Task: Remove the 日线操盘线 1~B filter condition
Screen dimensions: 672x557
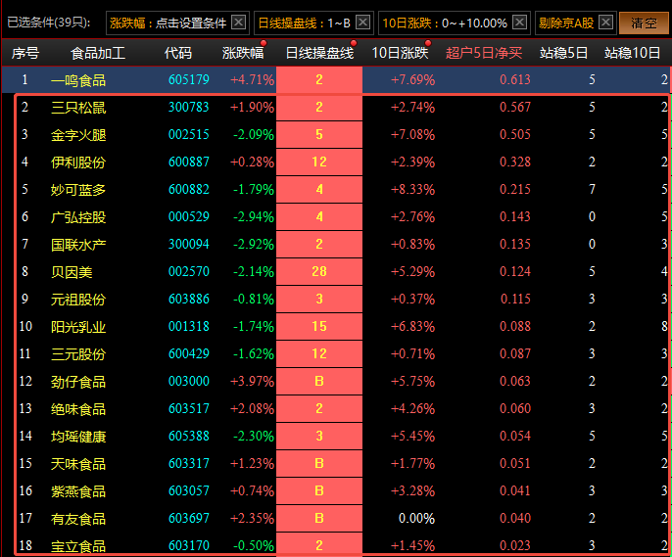Action: tap(363, 23)
